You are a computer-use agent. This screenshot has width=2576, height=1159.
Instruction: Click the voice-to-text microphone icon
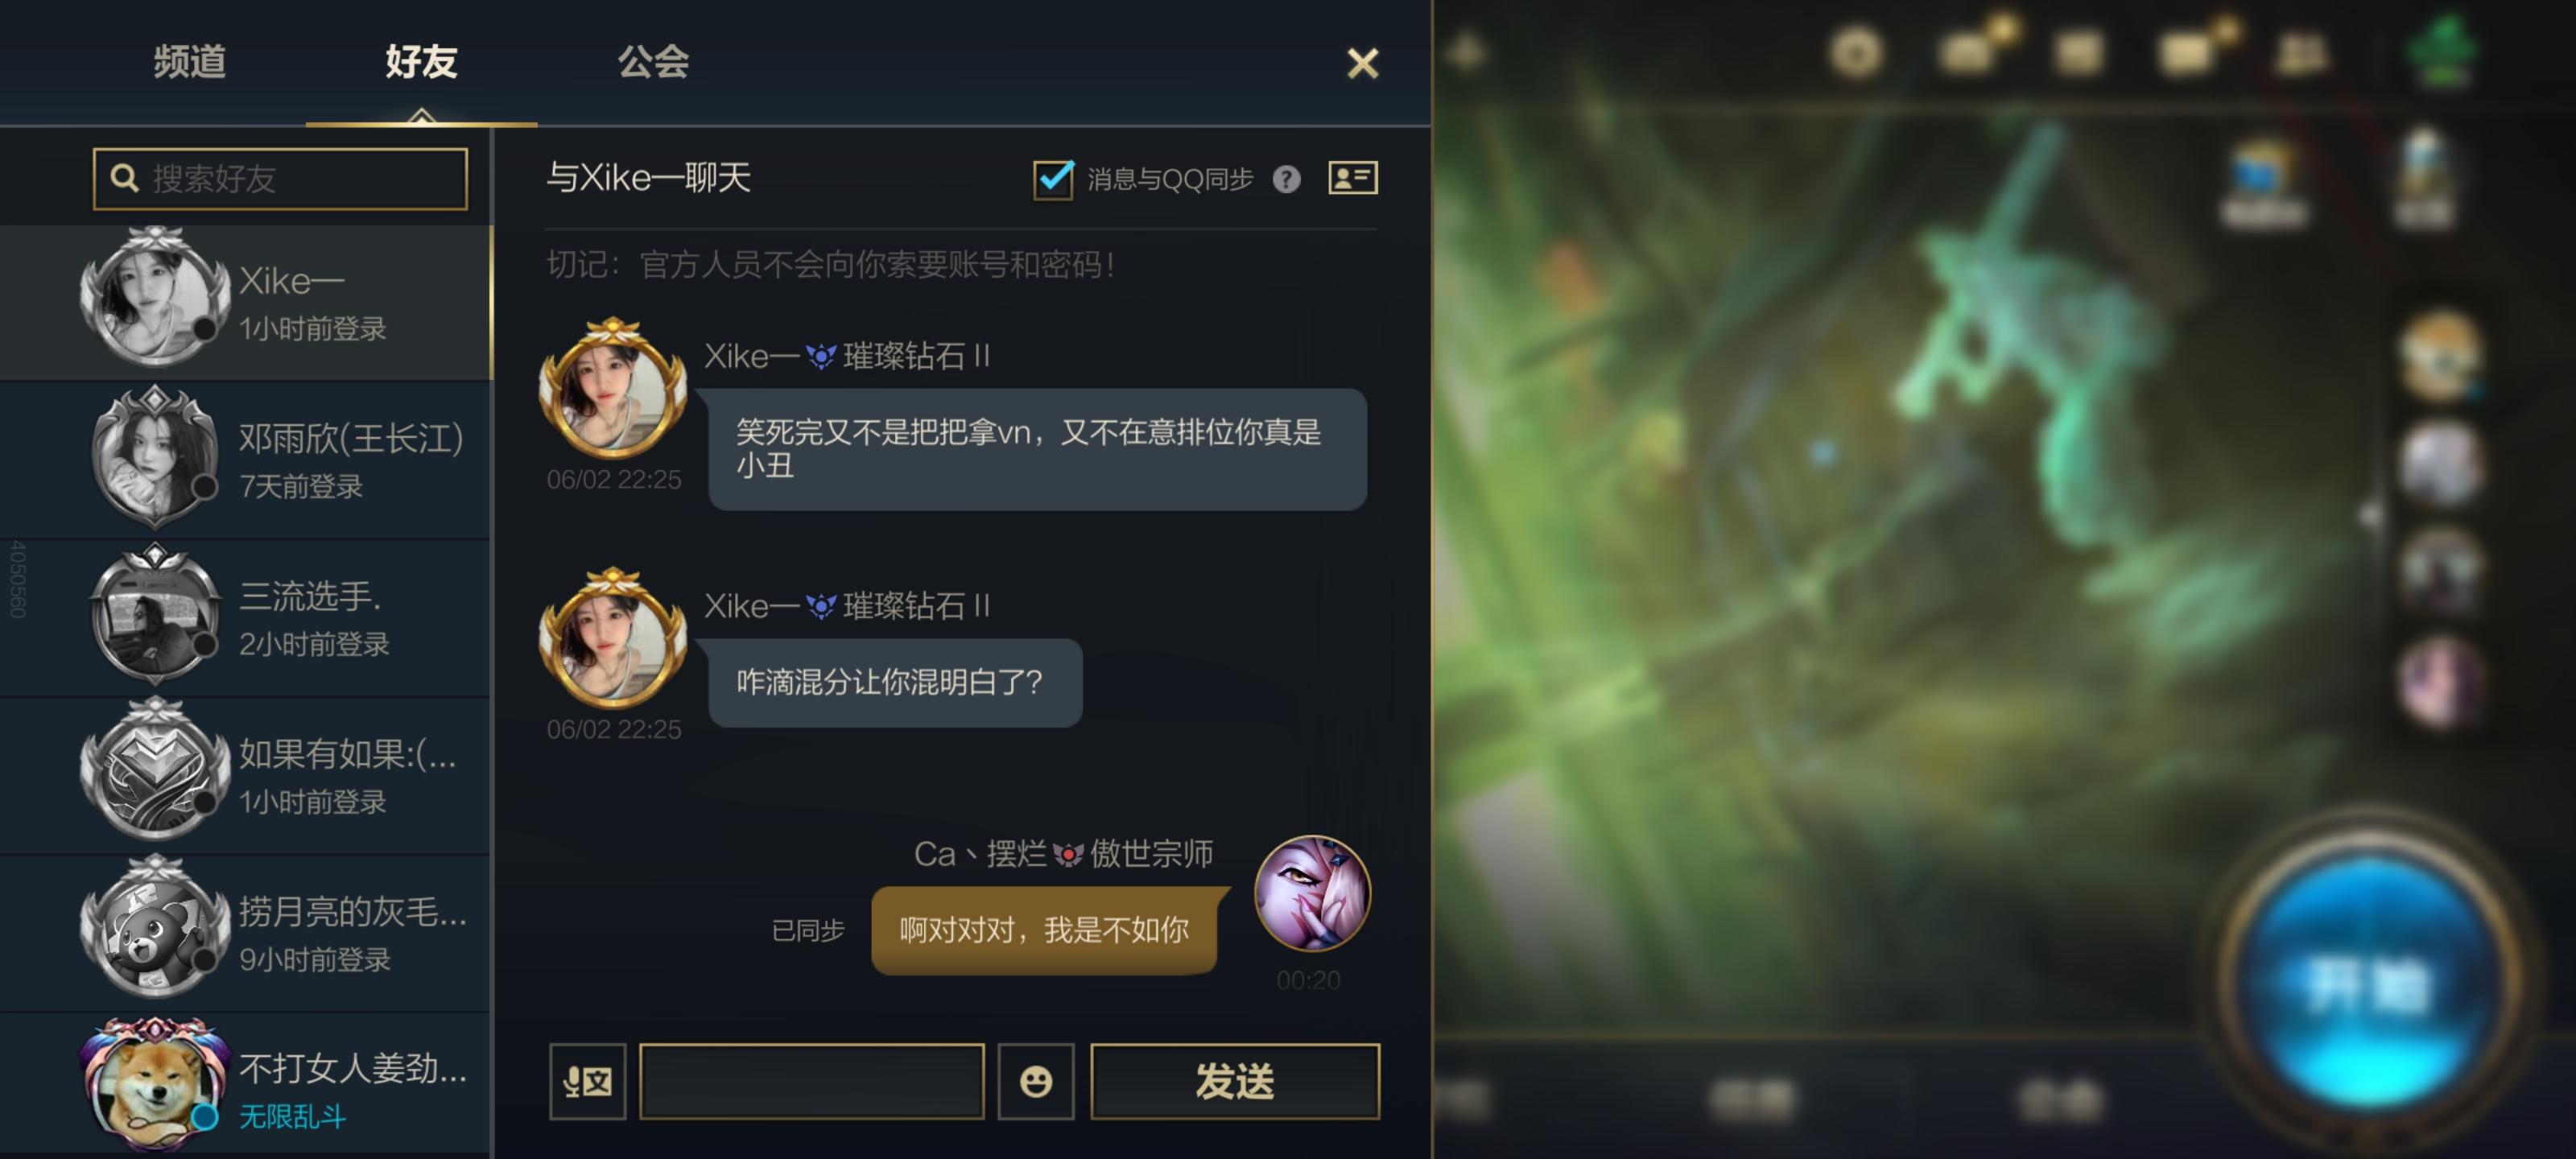click(587, 1081)
